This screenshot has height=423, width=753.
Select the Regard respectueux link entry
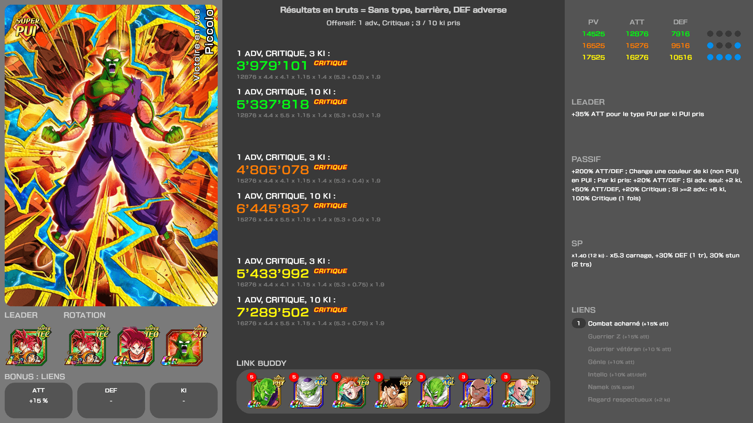(629, 399)
